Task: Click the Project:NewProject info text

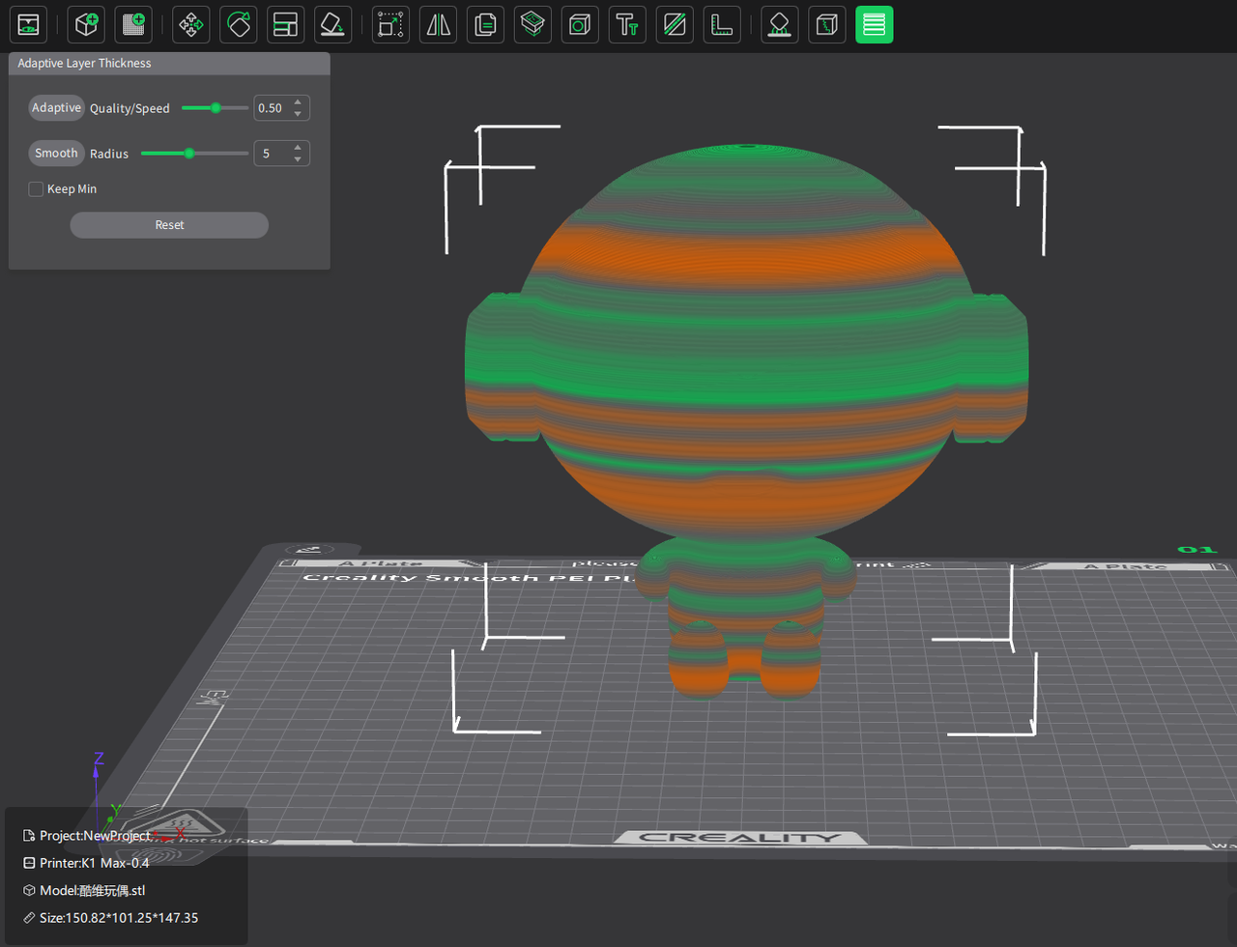Action: [95, 835]
